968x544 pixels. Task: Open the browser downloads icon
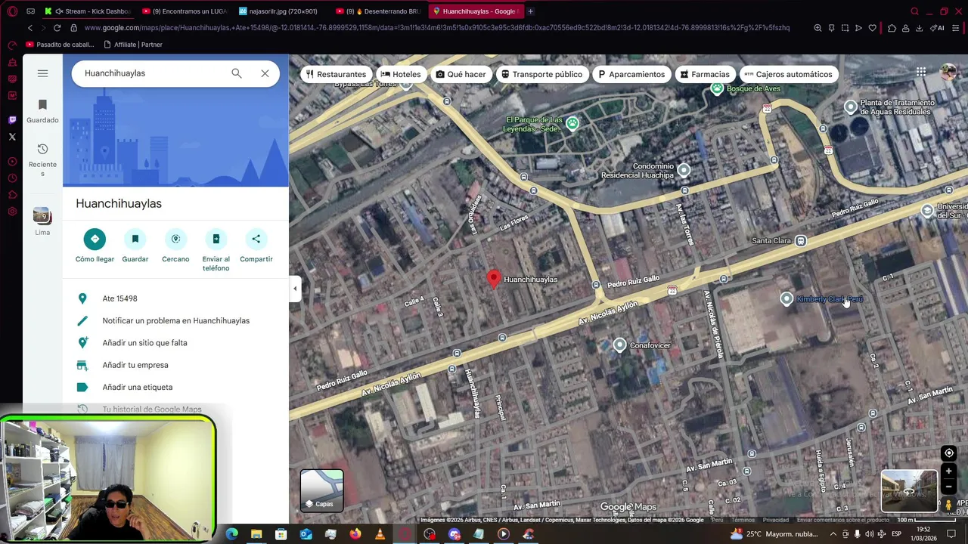coord(919,28)
